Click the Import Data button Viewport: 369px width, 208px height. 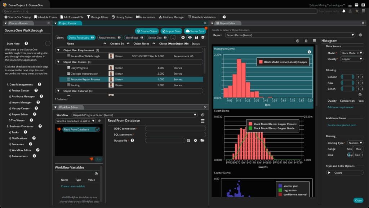point(171,31)
